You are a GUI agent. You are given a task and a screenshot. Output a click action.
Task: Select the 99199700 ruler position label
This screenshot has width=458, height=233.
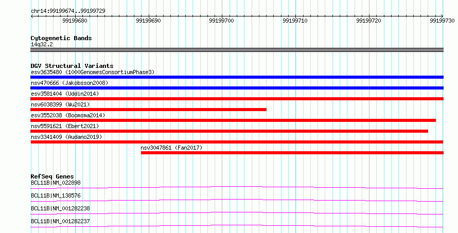tap(221, 21)
